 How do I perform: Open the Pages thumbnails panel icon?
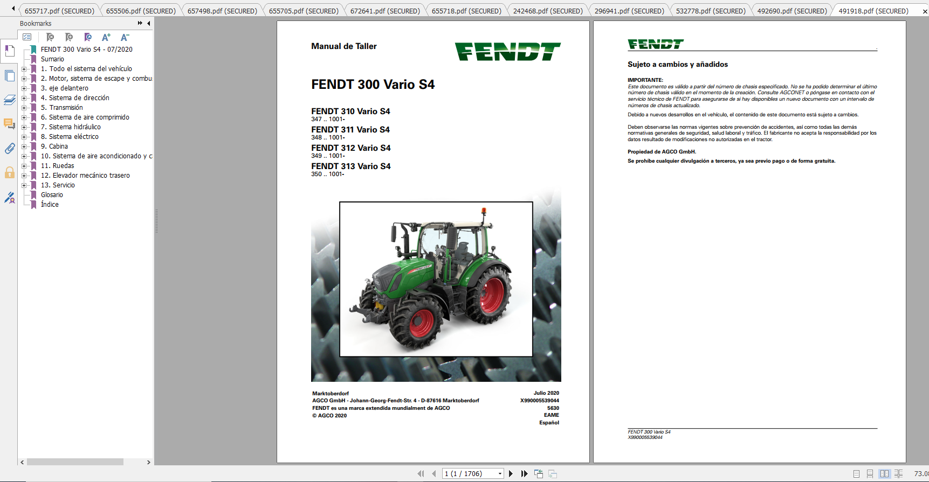9,75
